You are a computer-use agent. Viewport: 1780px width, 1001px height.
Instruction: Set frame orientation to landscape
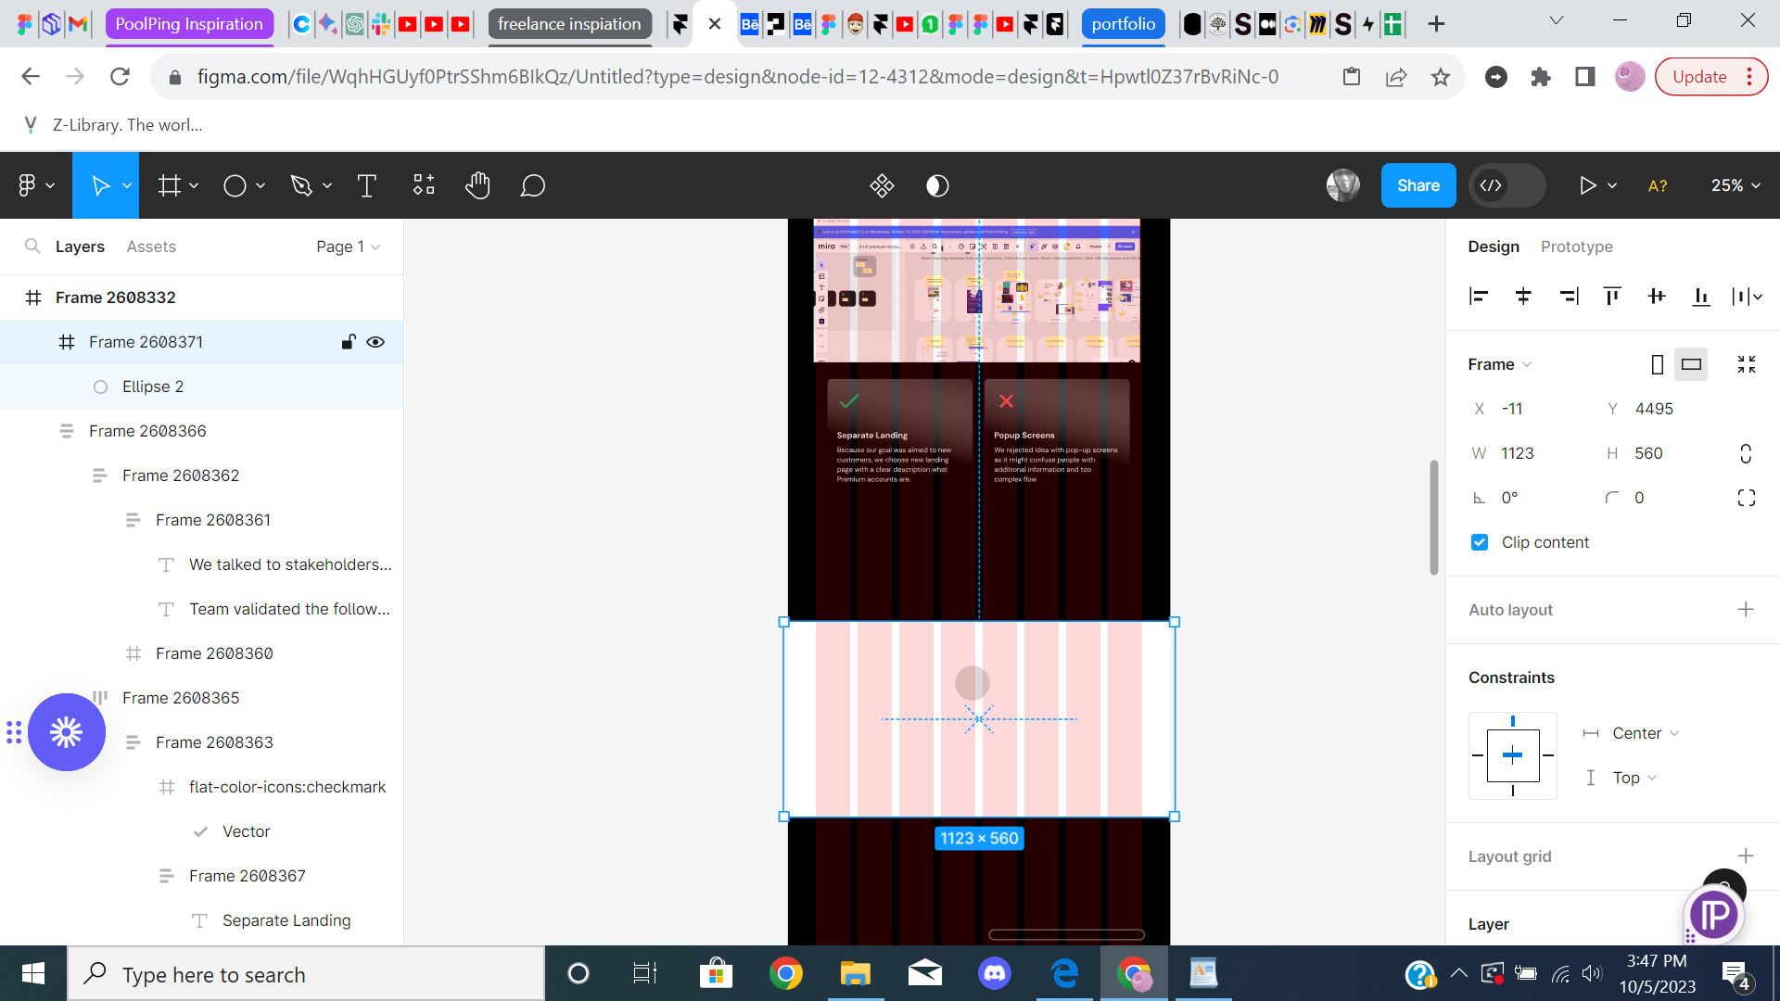1691,364
